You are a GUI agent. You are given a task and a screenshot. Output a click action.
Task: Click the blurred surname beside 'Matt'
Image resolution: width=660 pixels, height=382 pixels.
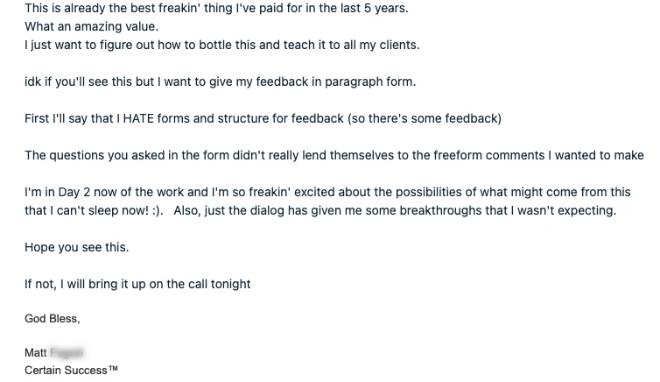point(67,352)
